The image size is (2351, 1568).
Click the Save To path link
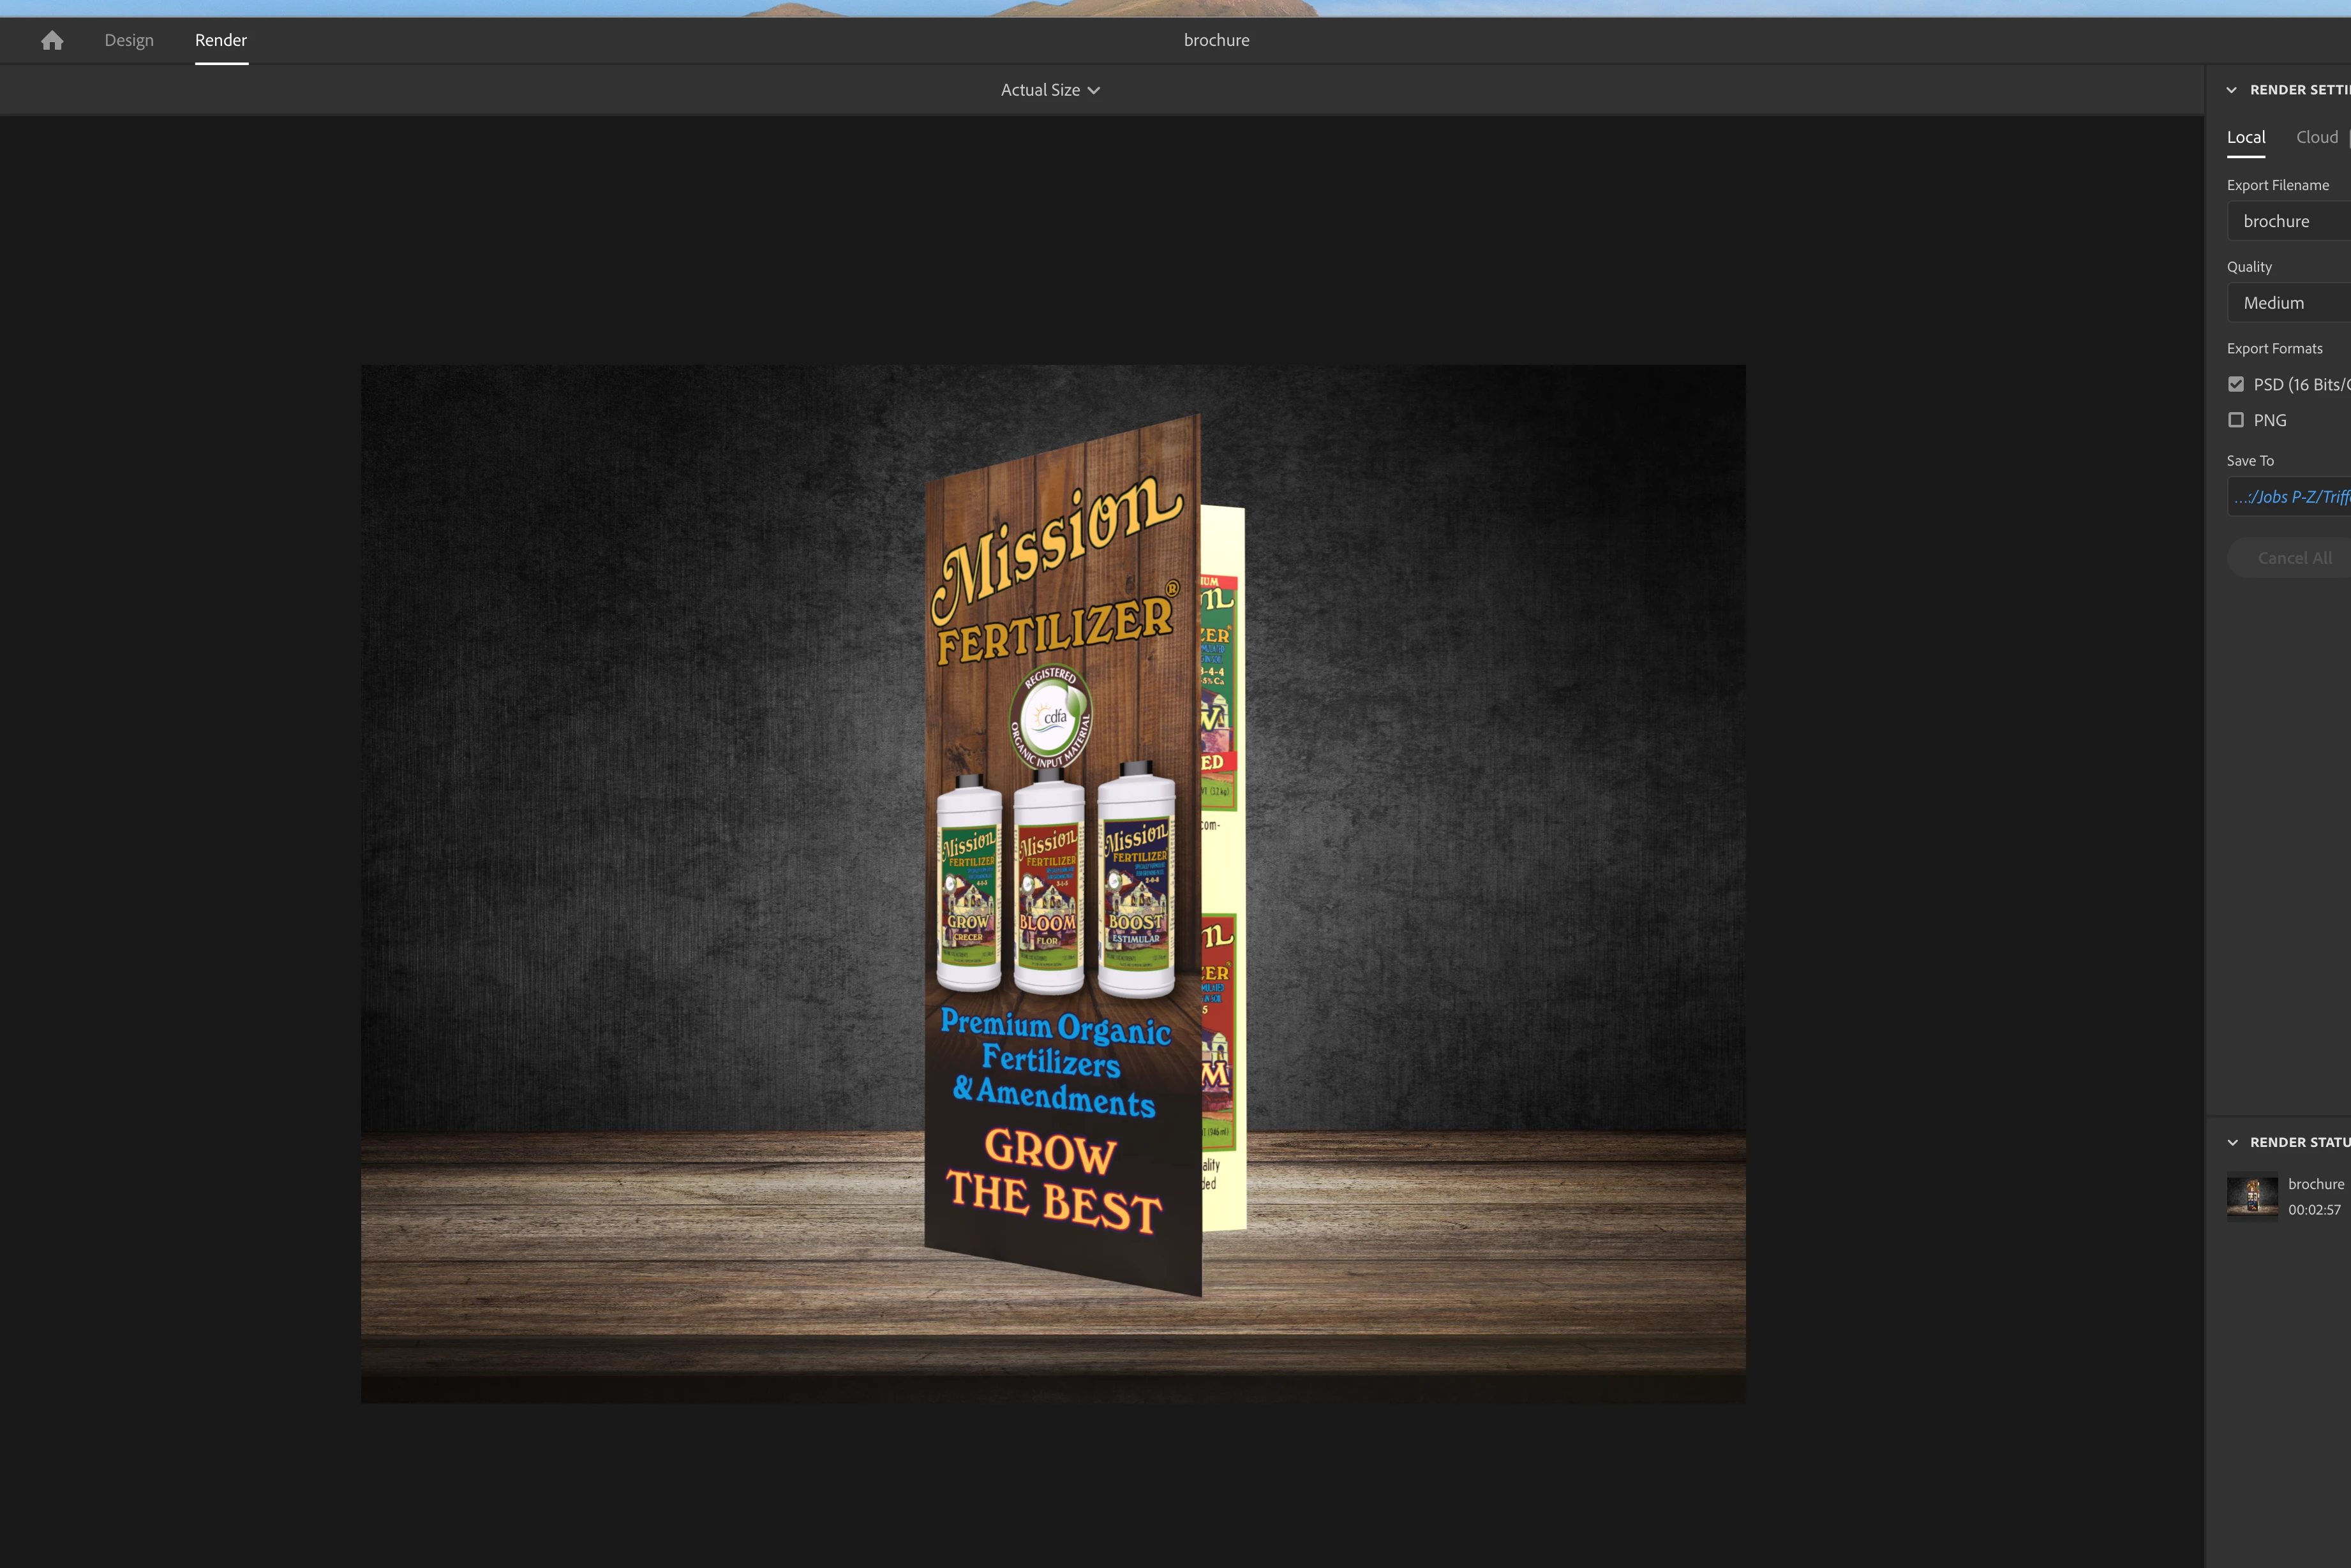tap(2291, 497)
